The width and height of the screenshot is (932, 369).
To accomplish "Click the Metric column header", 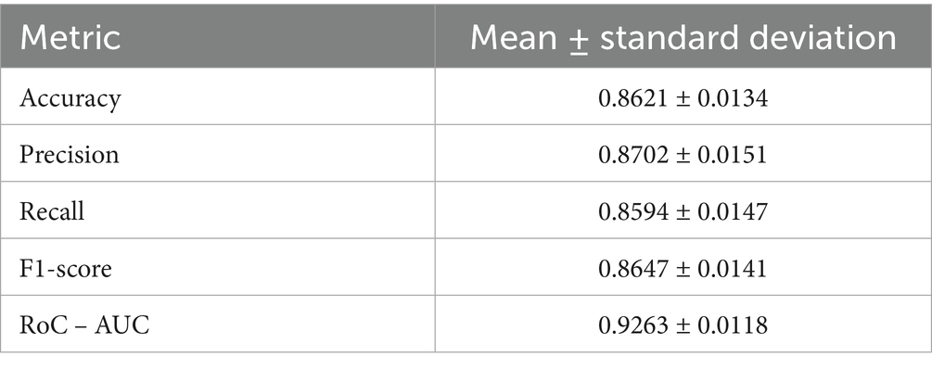I will (70, 37).
